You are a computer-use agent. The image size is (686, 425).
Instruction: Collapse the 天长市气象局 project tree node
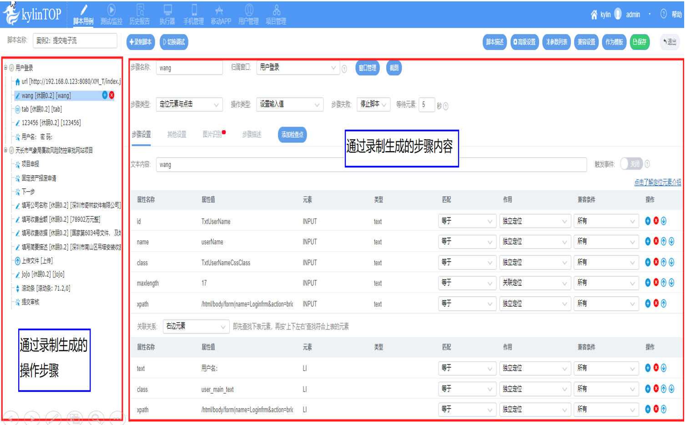pos(5,150)
